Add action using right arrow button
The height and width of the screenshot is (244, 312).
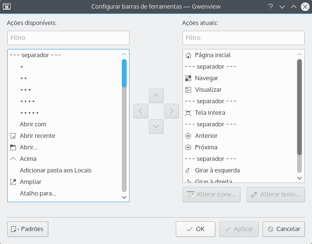click(171, 111)
